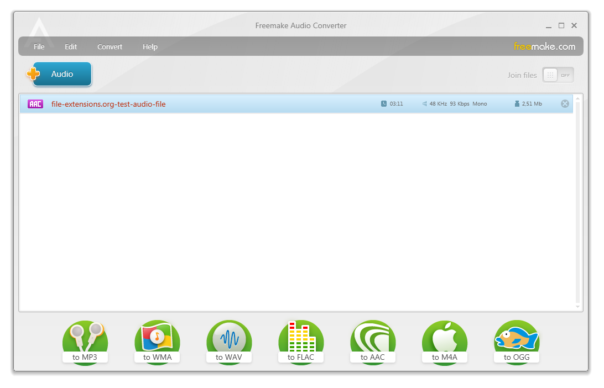The height and width of the screenshot is (388, 604).
Task: Remove the loaded audio file with the X
Action: [565, 103]
